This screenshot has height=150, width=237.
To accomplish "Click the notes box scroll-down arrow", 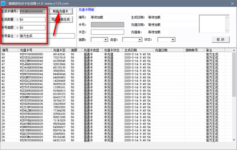I will point(227,30).
